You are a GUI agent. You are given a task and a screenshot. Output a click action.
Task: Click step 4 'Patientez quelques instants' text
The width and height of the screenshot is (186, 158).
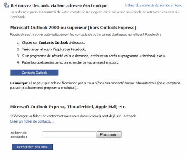pyautogui.click(x=70, y=63)
